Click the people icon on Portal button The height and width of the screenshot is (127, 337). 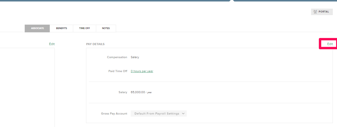(315, 12)
